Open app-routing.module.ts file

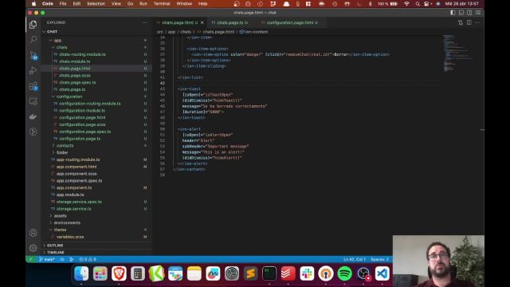(78, 159)
